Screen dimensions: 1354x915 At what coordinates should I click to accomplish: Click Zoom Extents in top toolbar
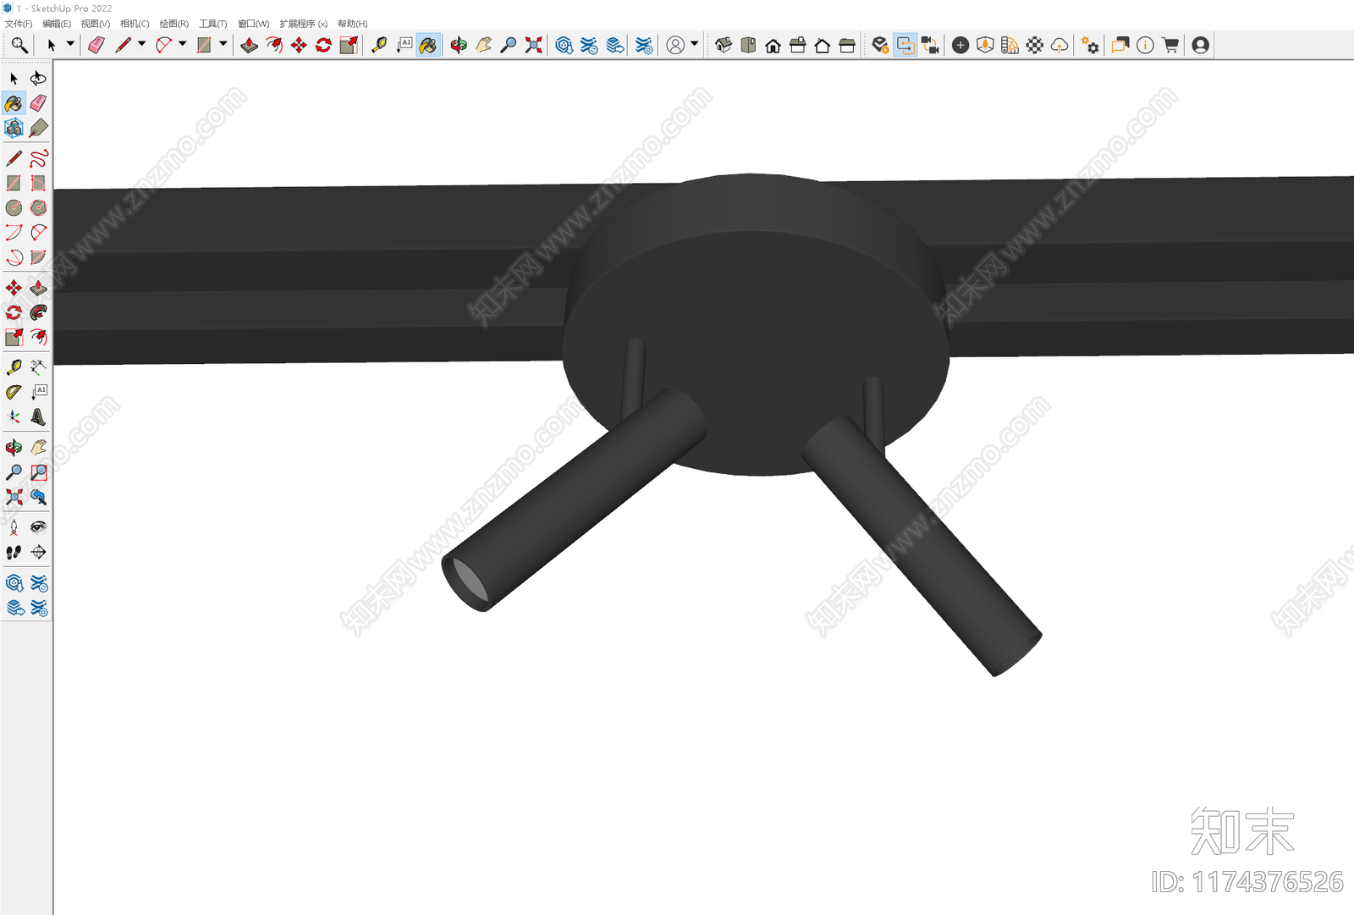pos(533,45)
